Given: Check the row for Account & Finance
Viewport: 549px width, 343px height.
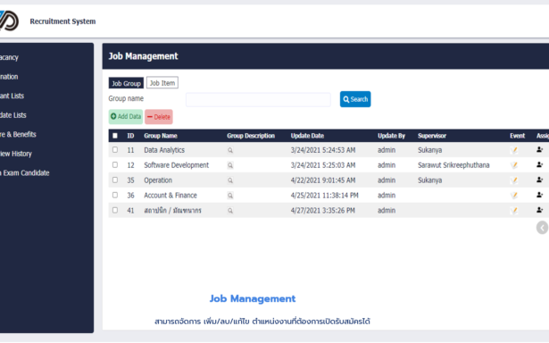Looking at the screenshot, I should [x=115, y=195].
